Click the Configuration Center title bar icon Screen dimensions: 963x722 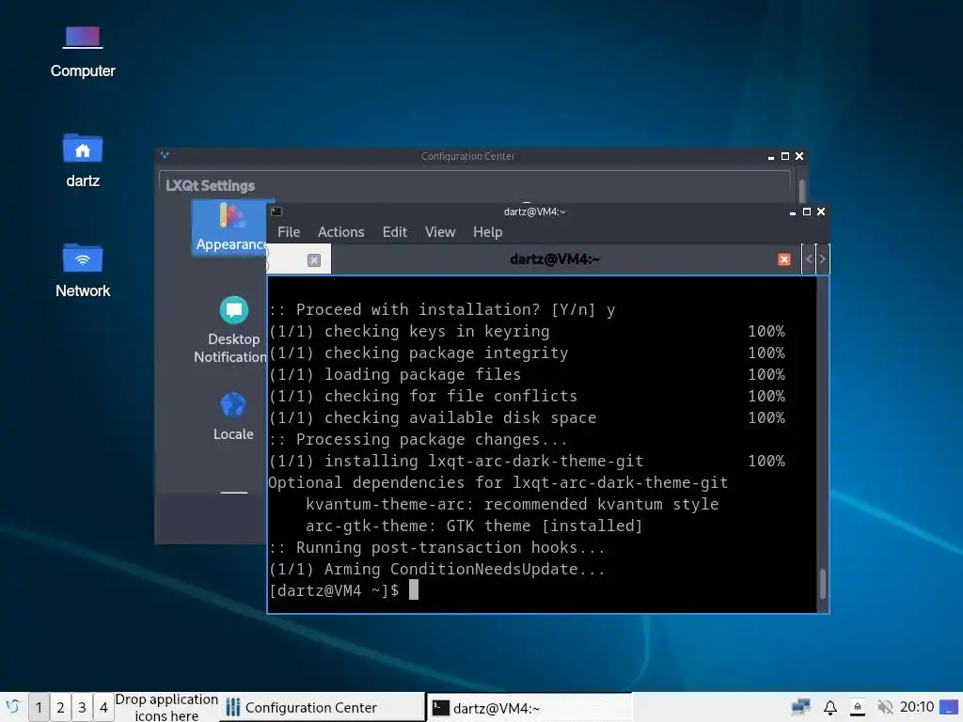coord(164,155)
